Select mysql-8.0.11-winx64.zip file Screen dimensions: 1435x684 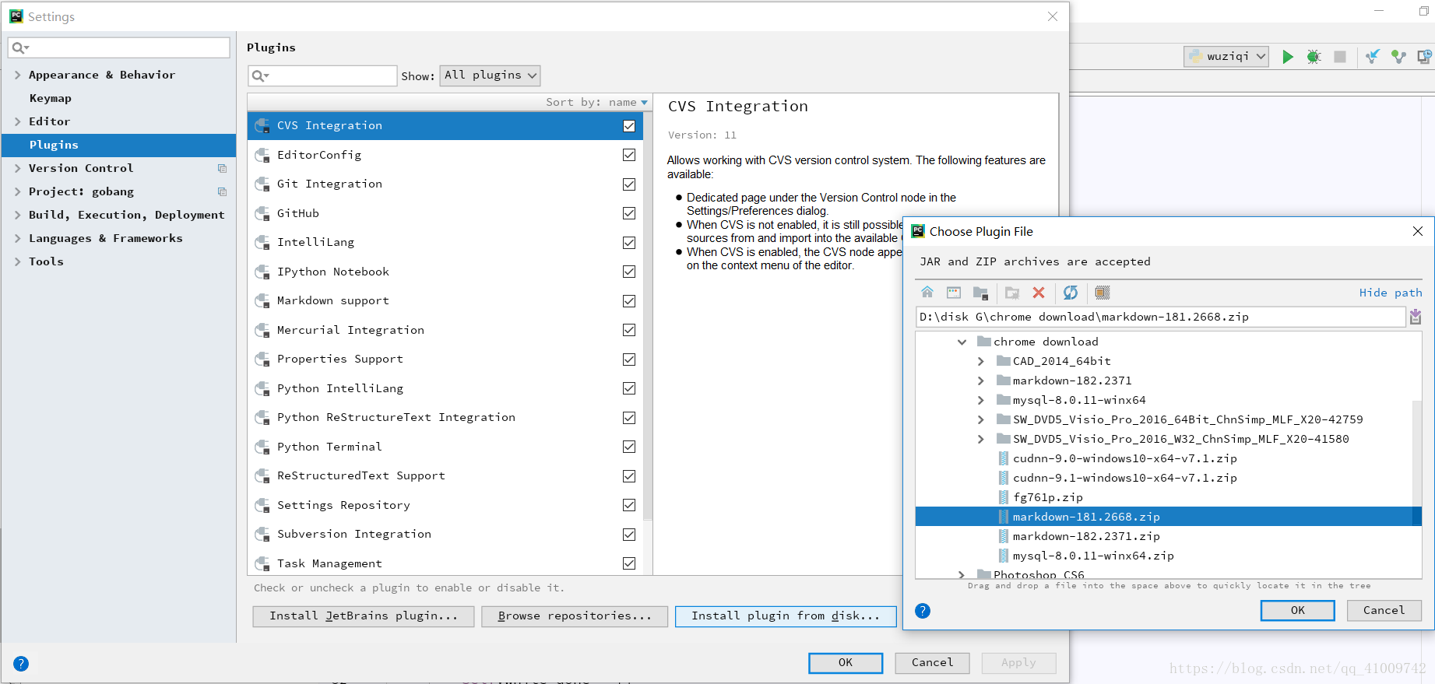(1093, 556)
